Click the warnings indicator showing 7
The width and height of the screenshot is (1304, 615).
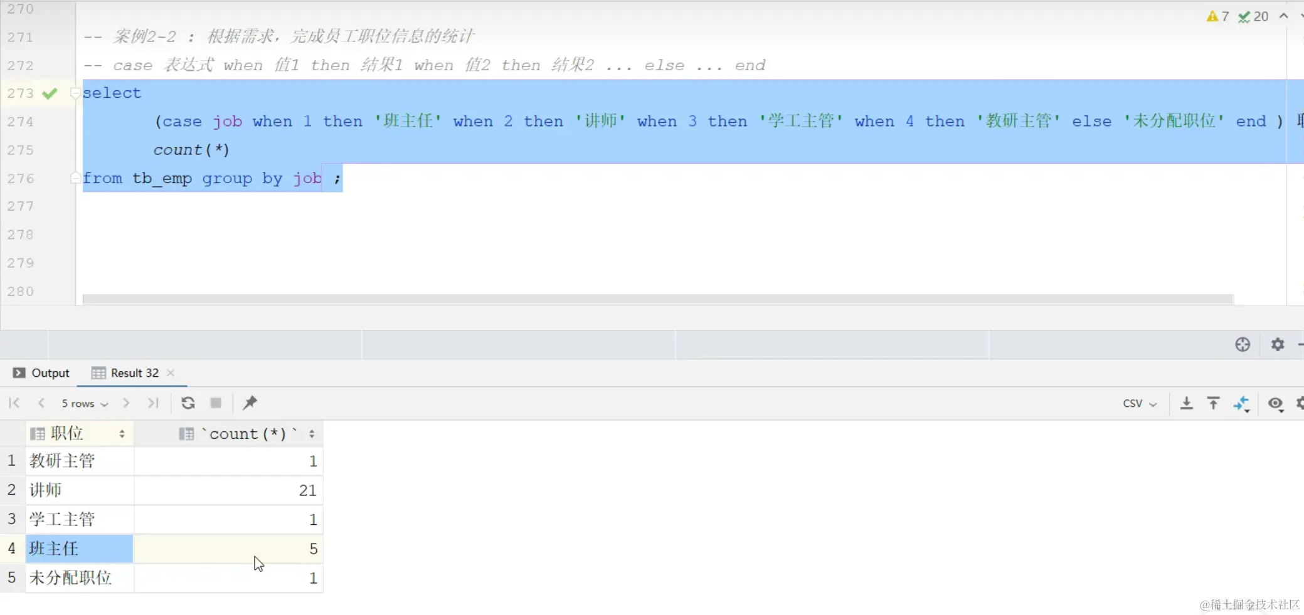point(1218,16)
